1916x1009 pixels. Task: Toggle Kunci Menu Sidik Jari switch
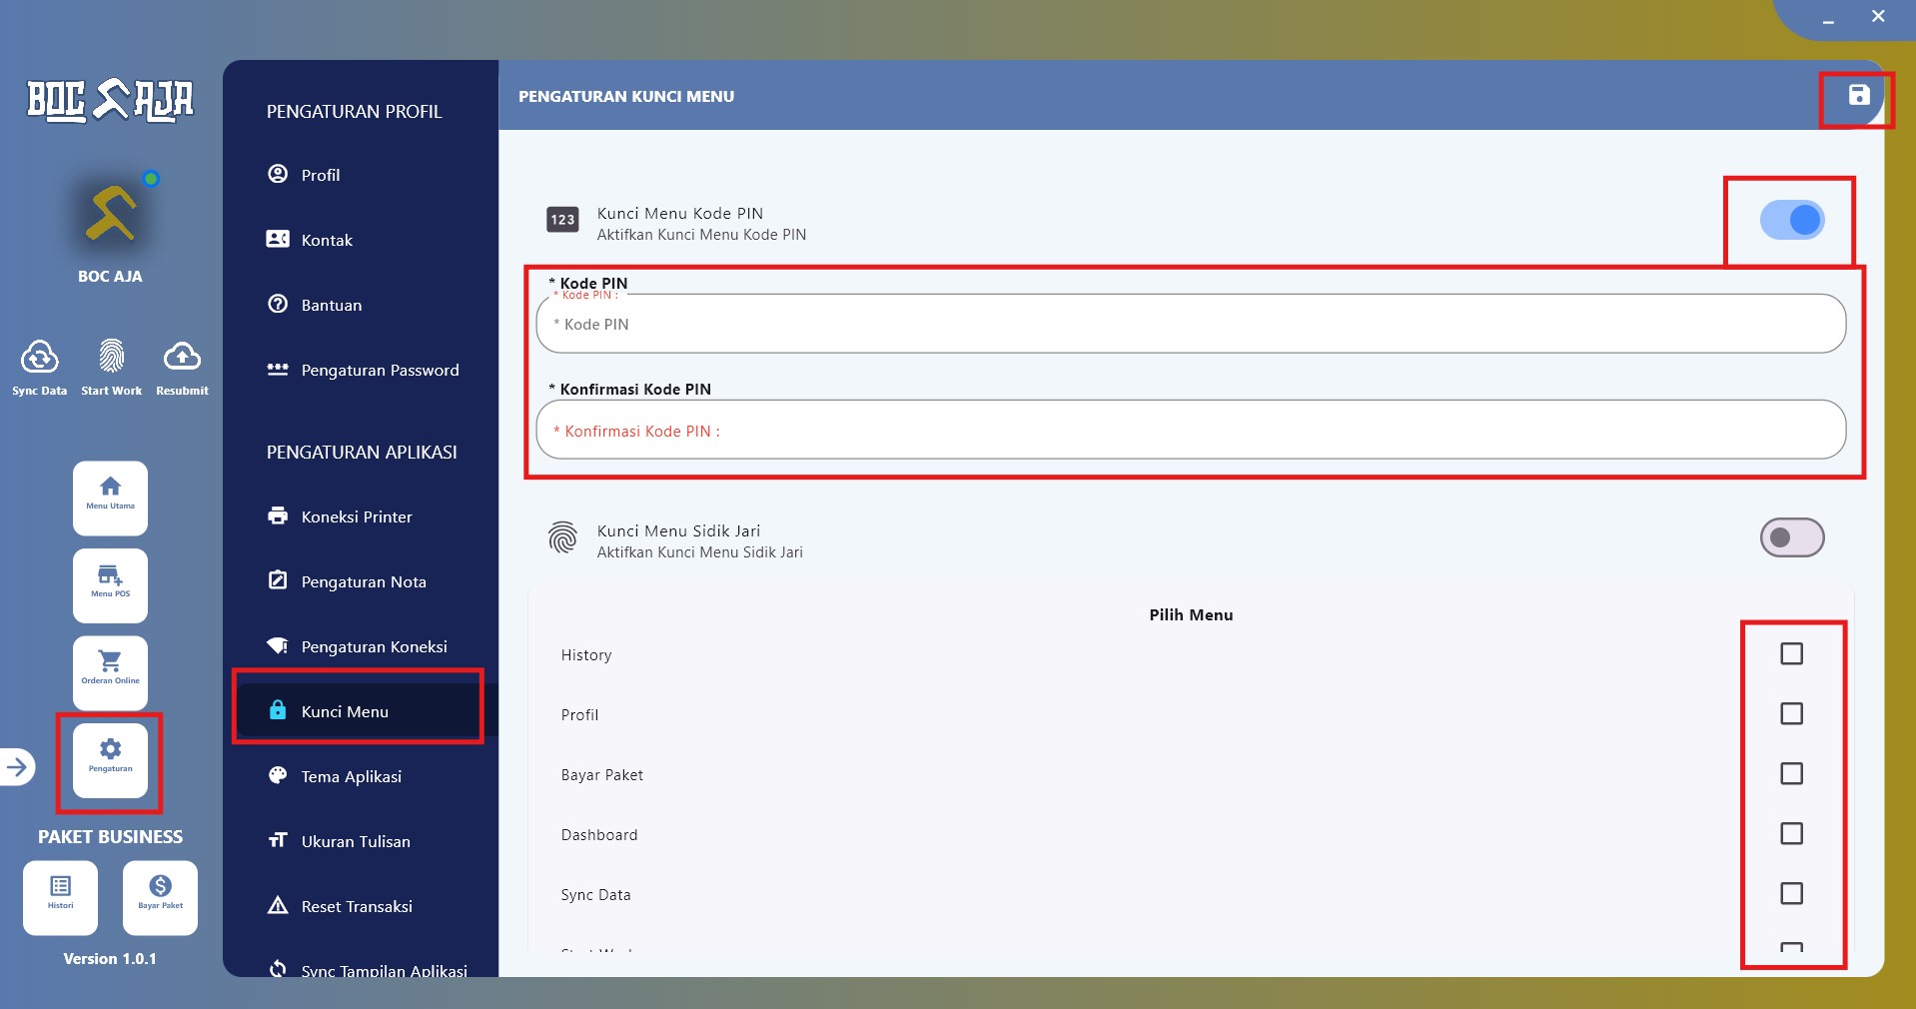1792,537
